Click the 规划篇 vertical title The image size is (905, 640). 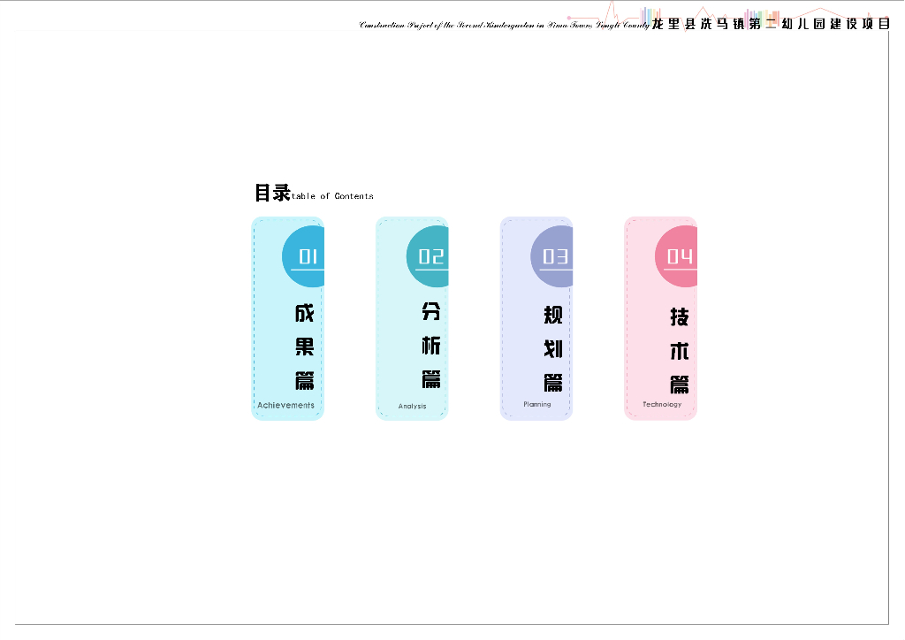pos(553,348)
